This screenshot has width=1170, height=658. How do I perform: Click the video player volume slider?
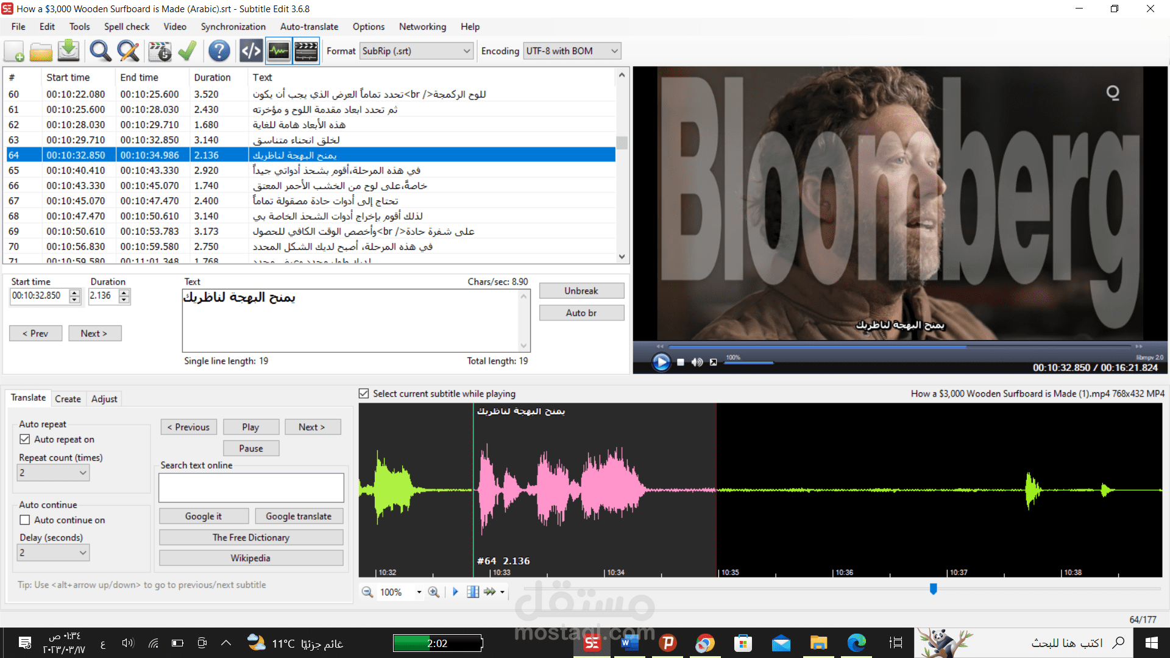pyautogui.click(x=749, y=363)
